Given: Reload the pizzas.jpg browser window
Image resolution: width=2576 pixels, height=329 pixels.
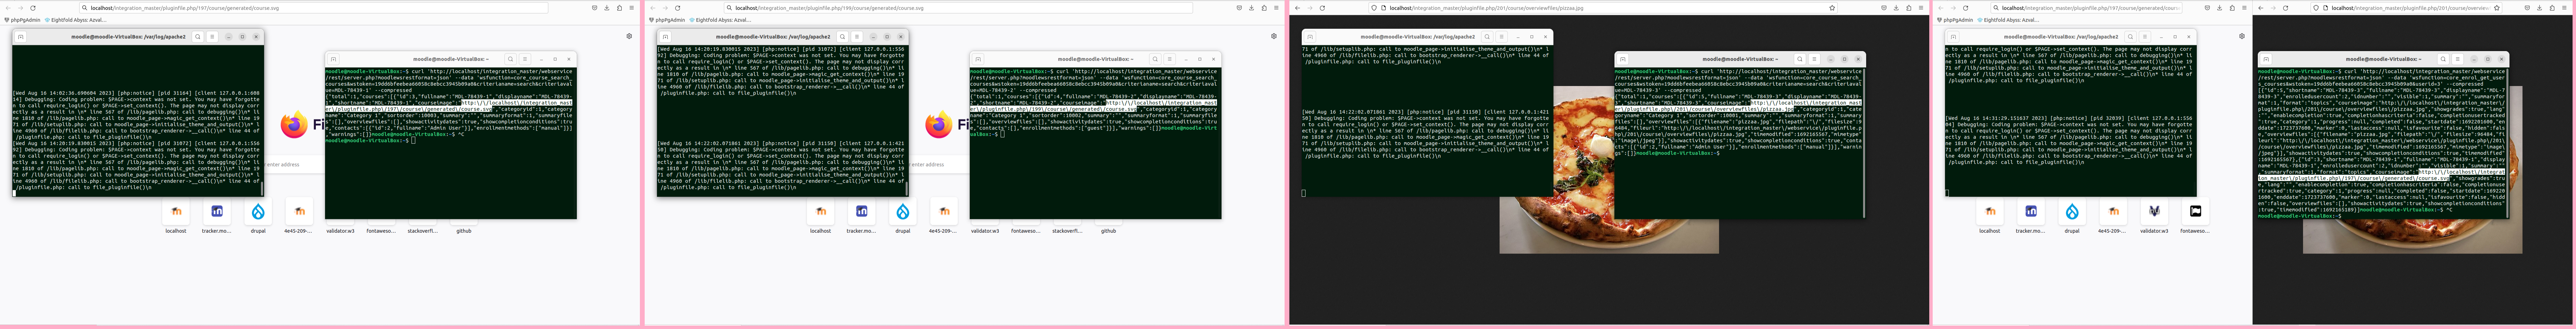Looking at the screenshot, I should pos(1322,8).
